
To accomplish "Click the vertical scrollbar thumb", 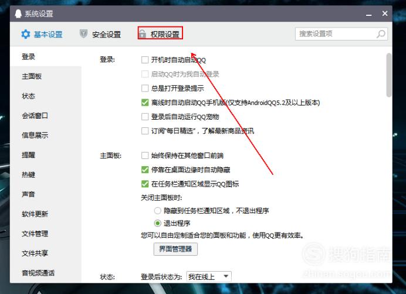I will click(388, 75).
